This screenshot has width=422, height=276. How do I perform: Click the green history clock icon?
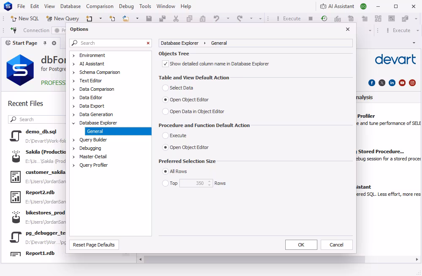[324, 18]
